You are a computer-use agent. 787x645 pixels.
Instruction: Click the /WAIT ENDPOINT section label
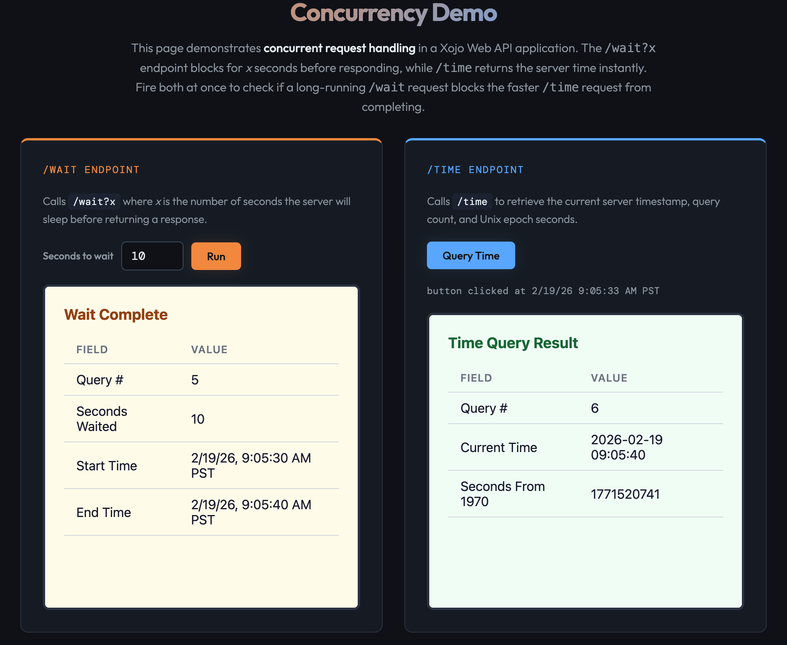tap(91, 170)
